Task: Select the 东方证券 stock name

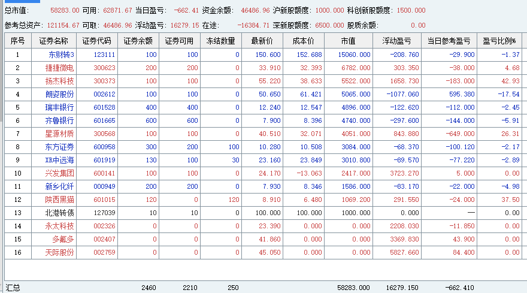Action: pos(59,147)
